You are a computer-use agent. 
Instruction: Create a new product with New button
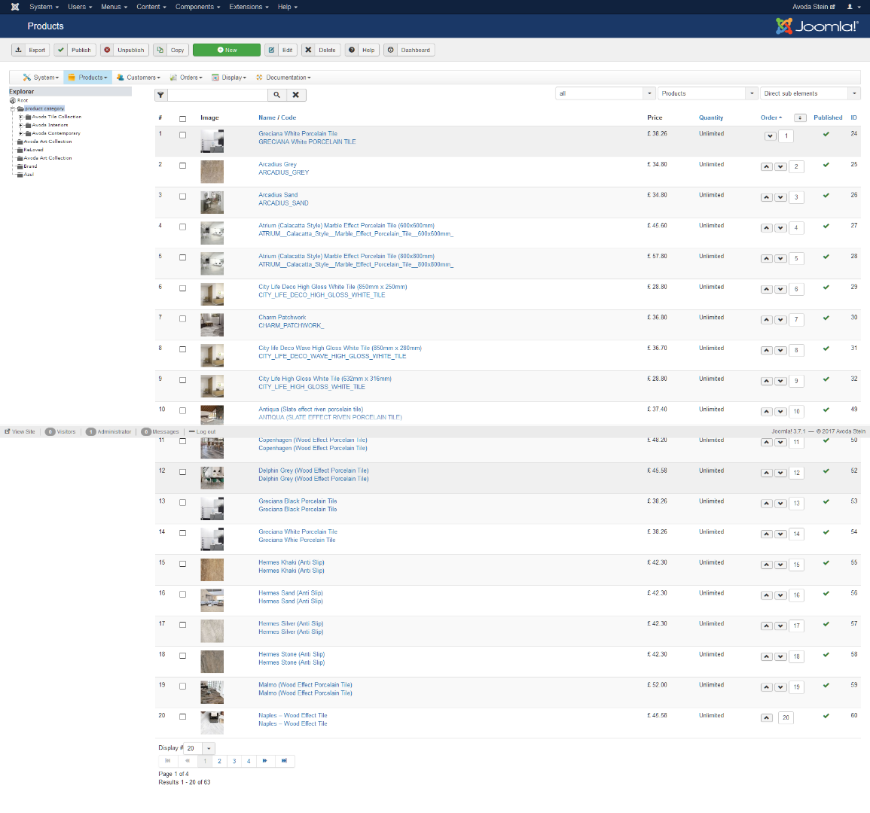coord(227,50)
